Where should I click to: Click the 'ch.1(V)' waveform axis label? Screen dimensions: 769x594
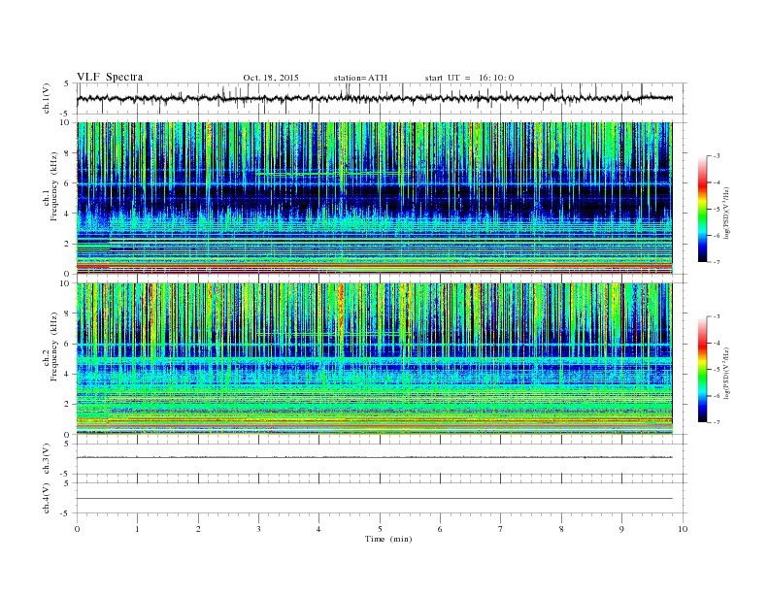pyautogui.click(x=47, y=98)
